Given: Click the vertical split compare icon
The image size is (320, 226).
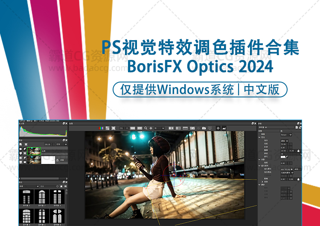Looking at the screenshot, I should point(178,128).
